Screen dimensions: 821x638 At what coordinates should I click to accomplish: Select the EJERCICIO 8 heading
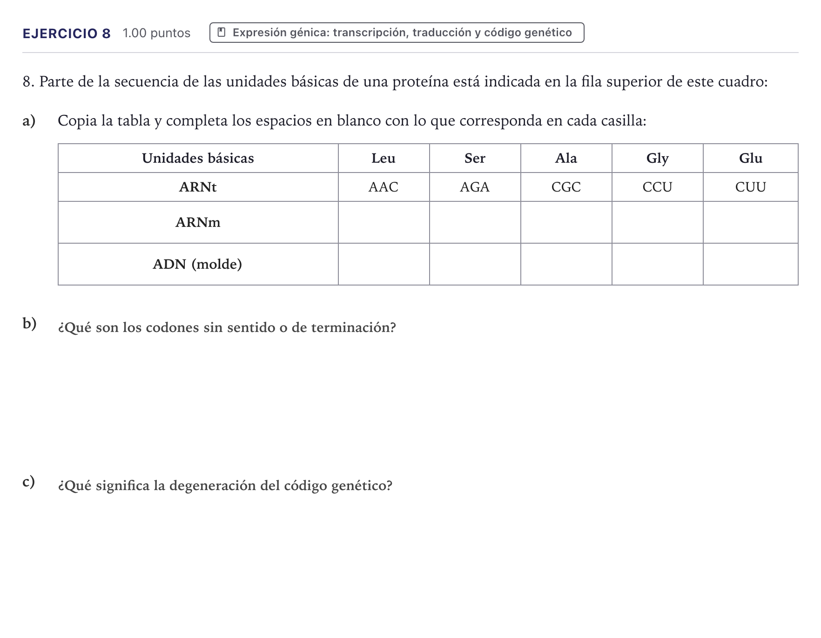click(x=67, y=33)
